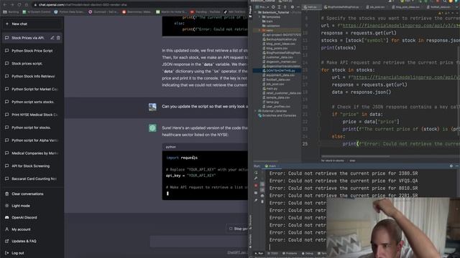Screen dimensions: 460x258
Task: Select user_profiles.csv in project tree
Action: pos(276,107)
